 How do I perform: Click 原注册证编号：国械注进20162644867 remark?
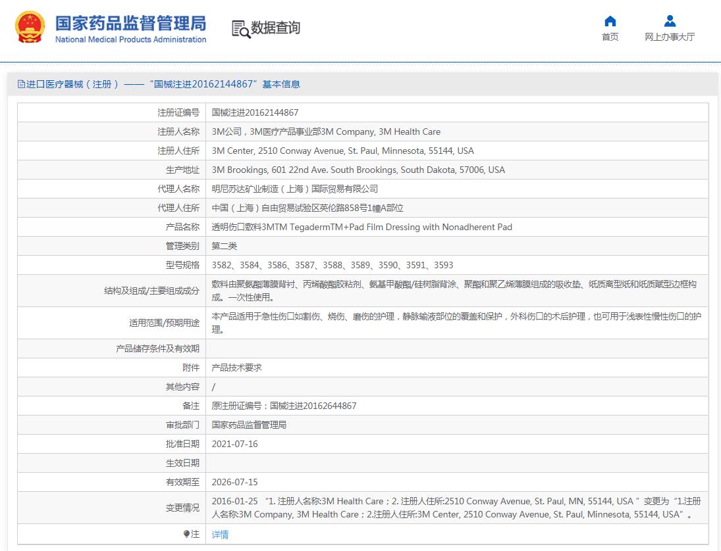[x=284, y=406]
